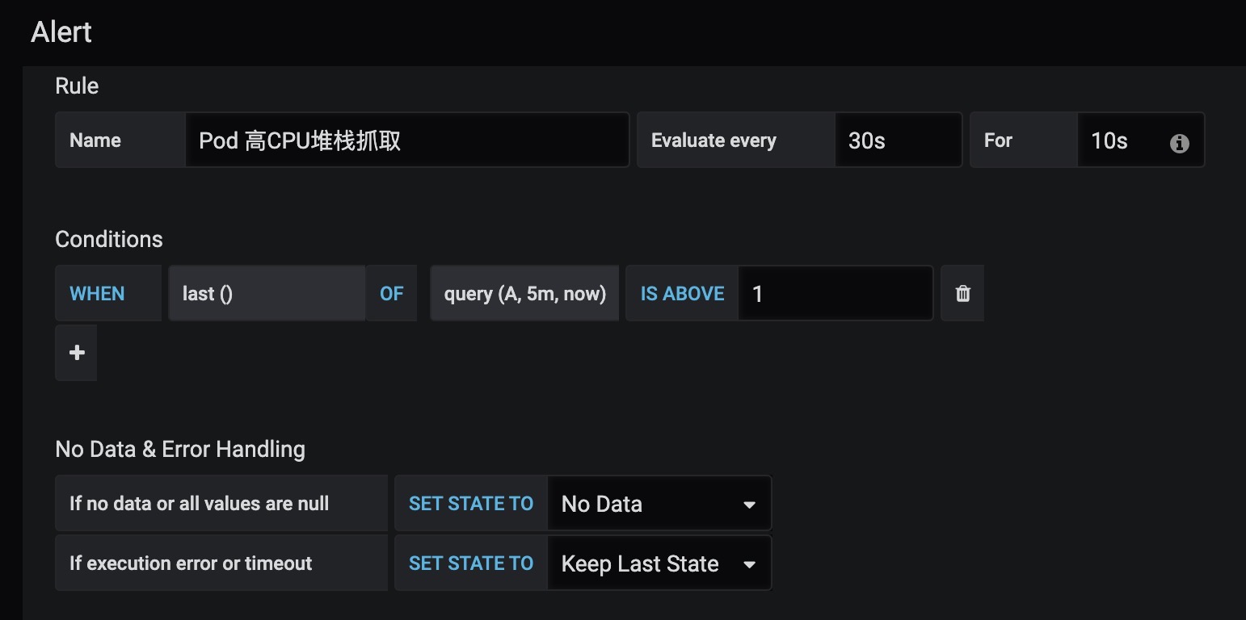Screen dimensions: 1246x620
Task: Click the info icon beside the For field
Action: point(1179,143)
